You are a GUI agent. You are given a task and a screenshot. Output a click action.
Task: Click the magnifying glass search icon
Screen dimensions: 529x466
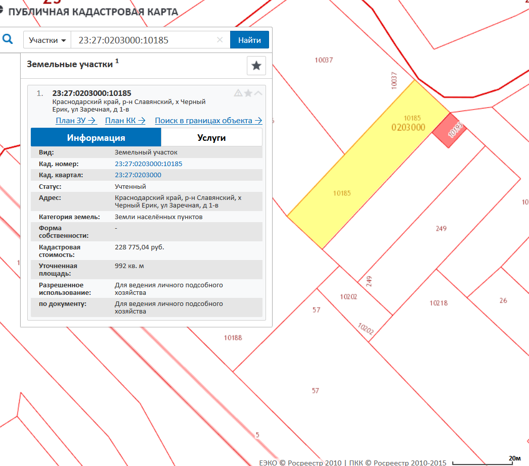[8, 39]
